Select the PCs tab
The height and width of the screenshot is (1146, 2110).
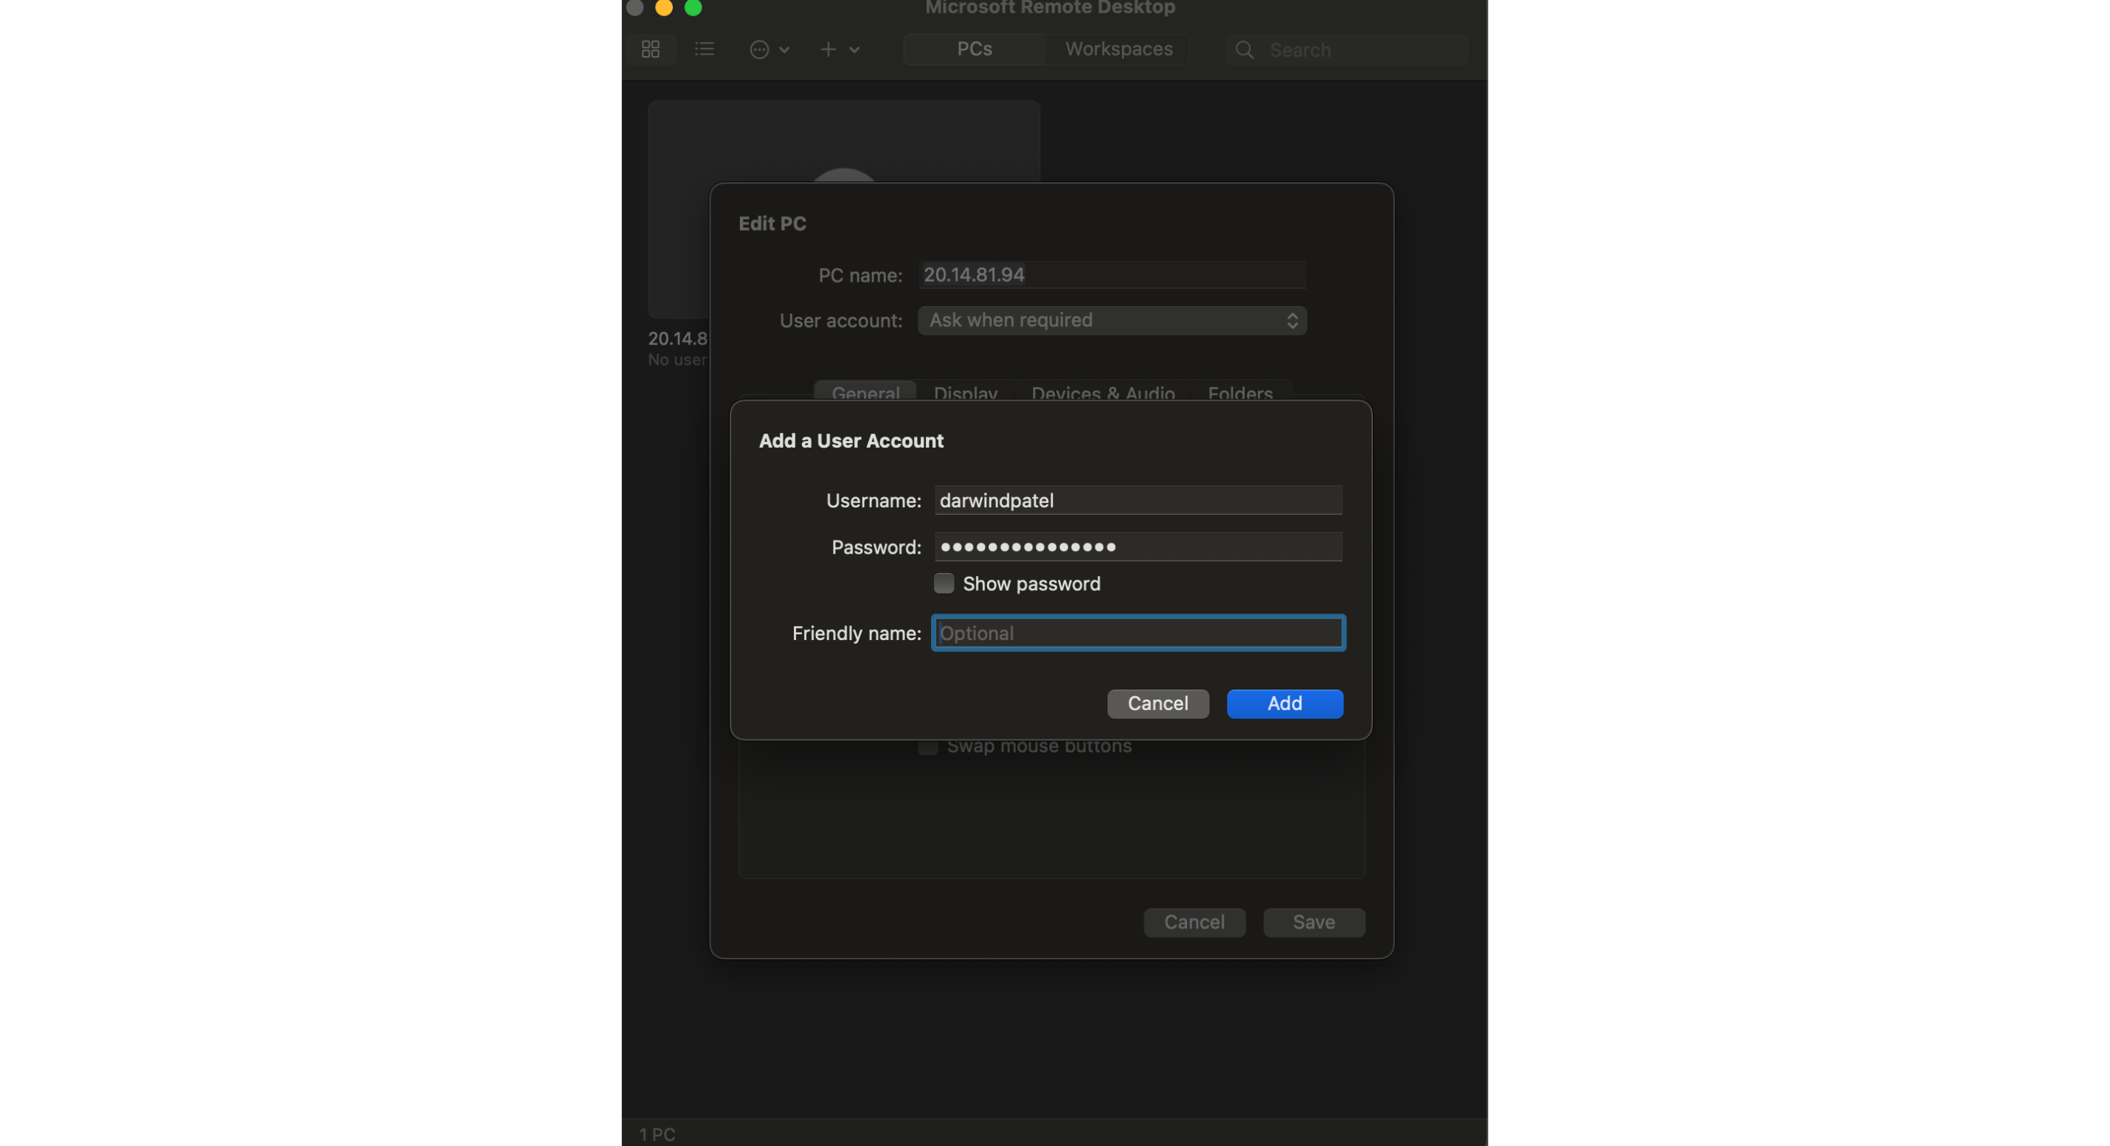coord(974,49)
